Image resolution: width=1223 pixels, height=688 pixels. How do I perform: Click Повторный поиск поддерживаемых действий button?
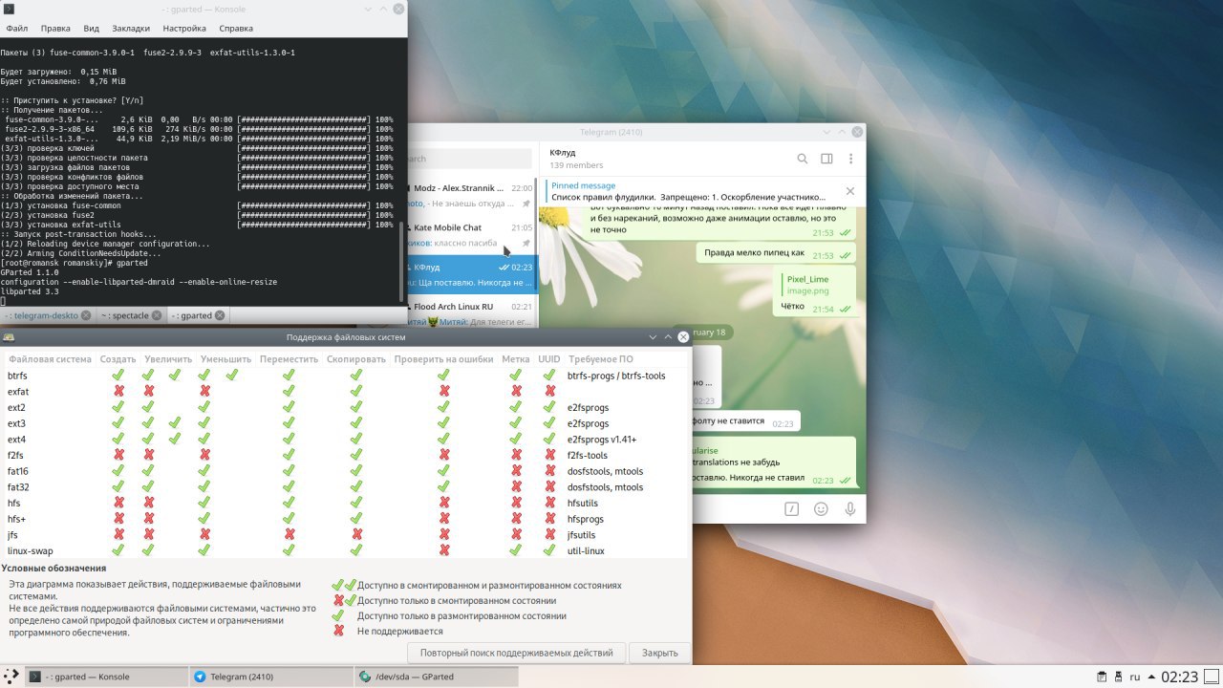coord(517,653)
